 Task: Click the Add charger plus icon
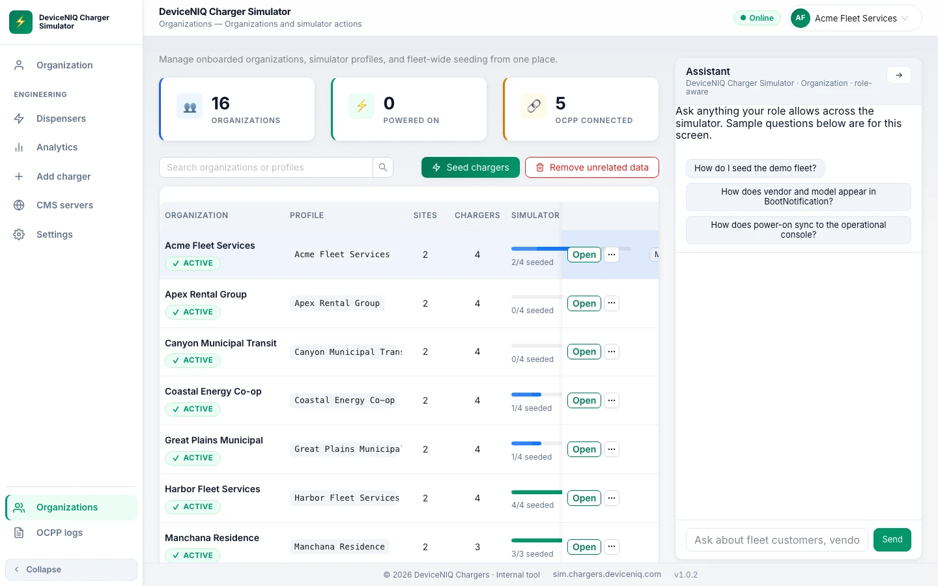point(19,176)
